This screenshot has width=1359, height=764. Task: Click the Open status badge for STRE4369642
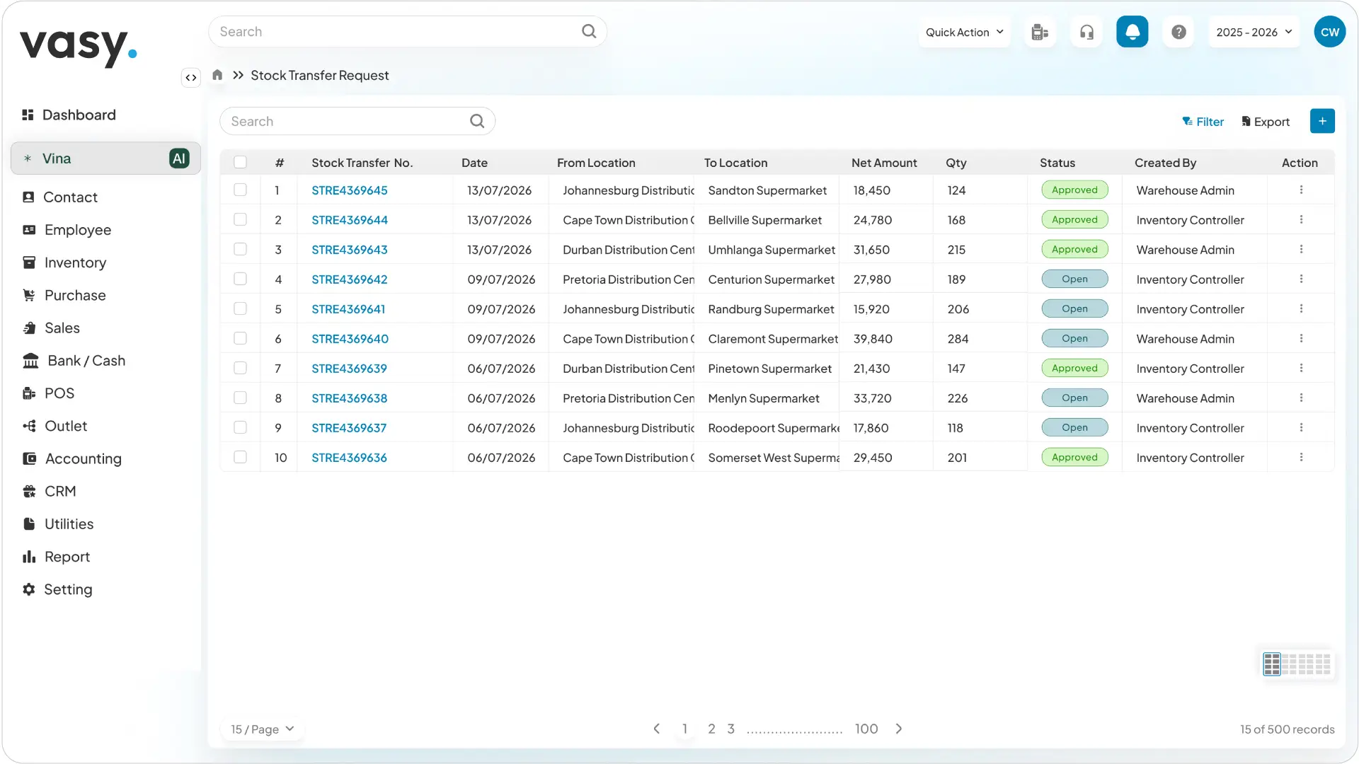coord(1074,279)
